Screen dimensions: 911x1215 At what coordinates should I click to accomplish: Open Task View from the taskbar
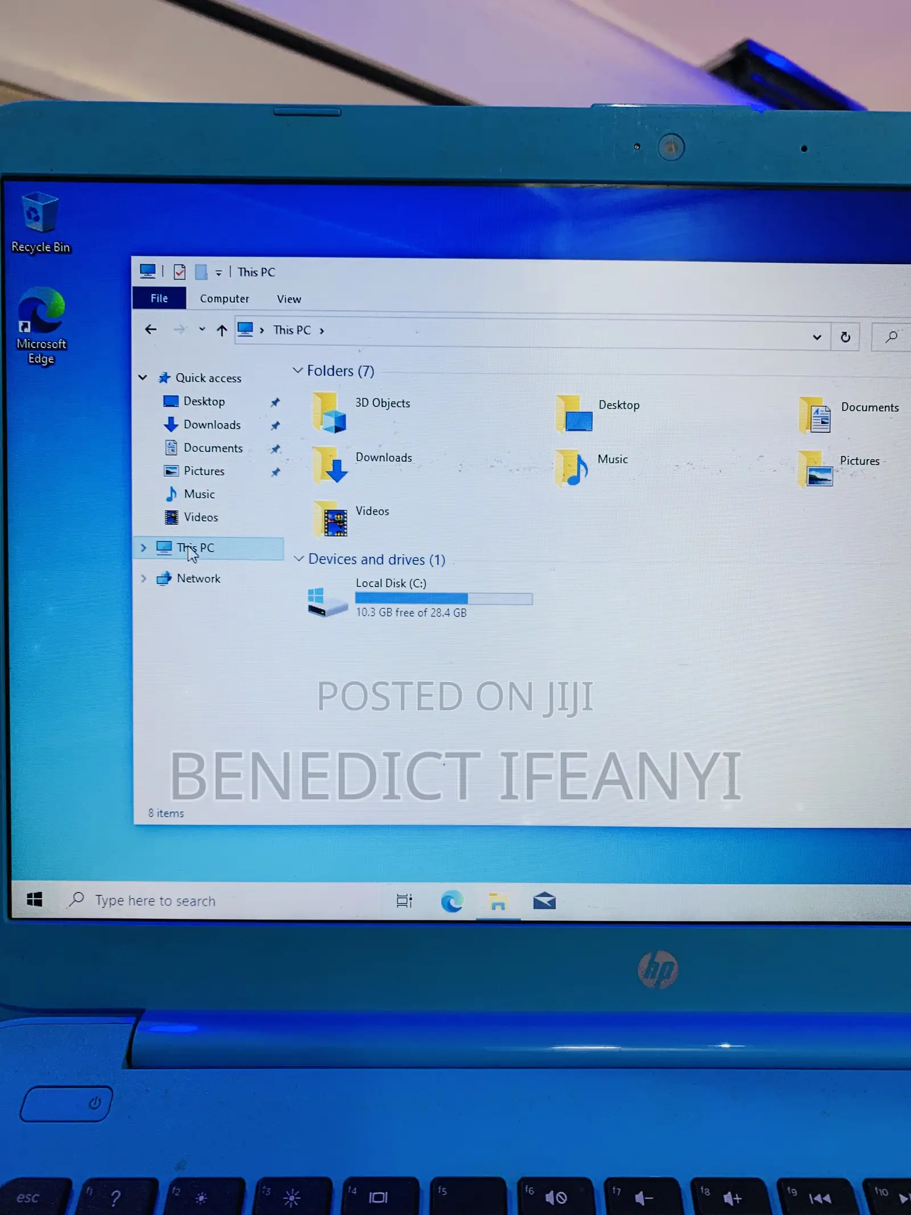tap(404, 901)
